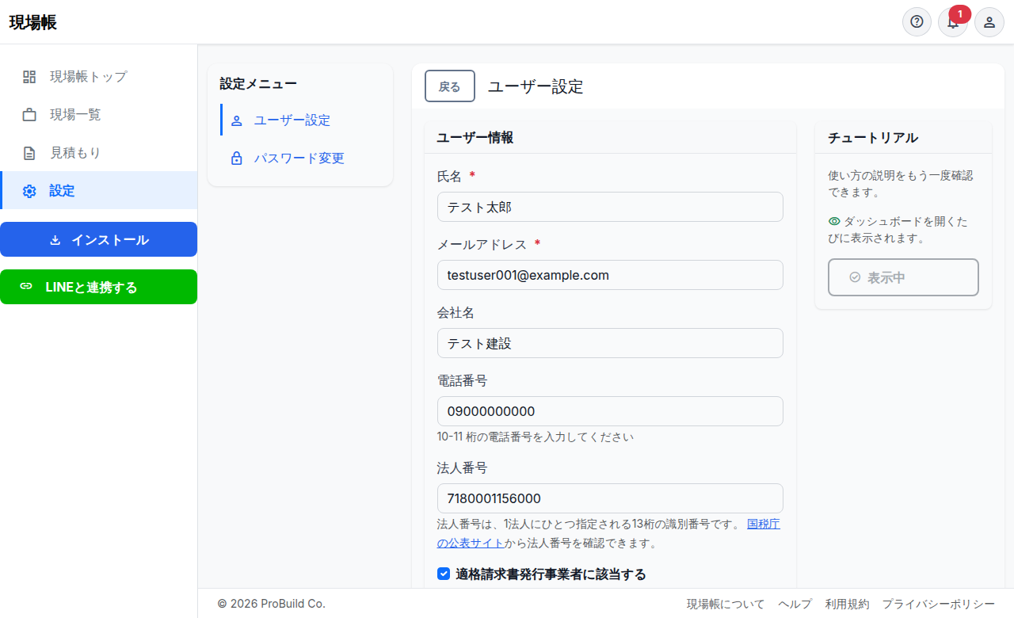
Task: Click the lock icon beside パスワード変更
Action: [236, 158]
